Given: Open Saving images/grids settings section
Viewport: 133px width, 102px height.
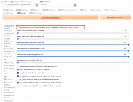Looking at the screenshot, I should (x=9, y=28).
